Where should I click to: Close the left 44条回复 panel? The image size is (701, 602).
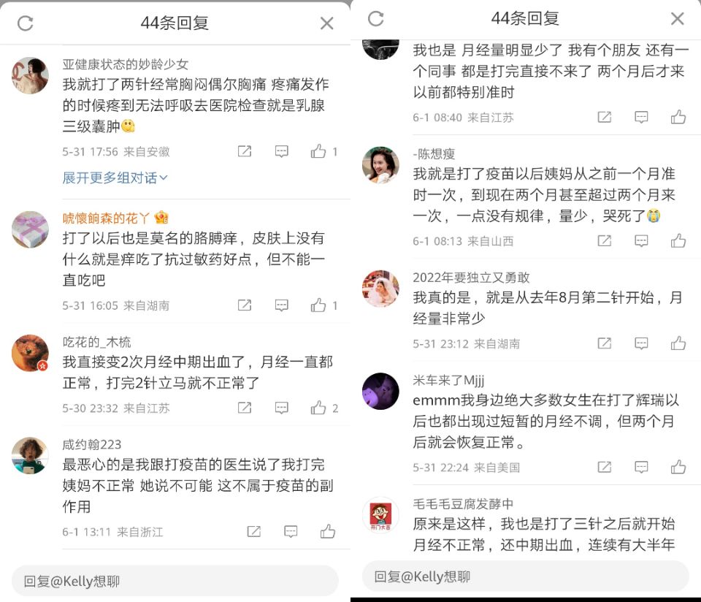pos(327,23)
